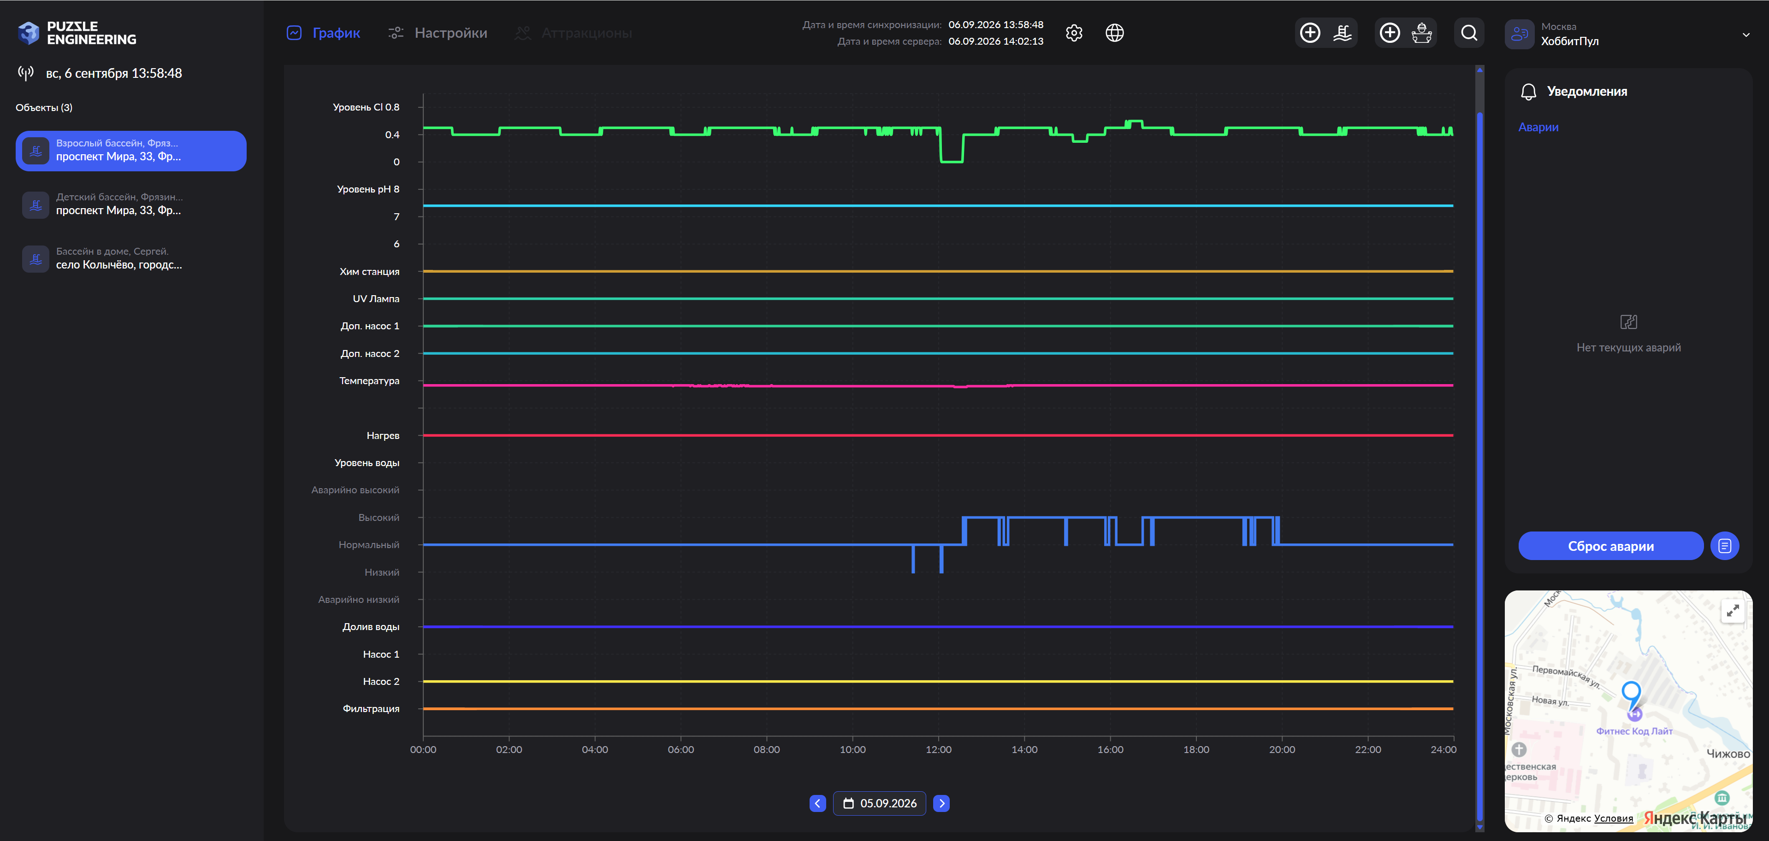
Task: Click the user account avatar icon
Action: (x=1519, y=34)
